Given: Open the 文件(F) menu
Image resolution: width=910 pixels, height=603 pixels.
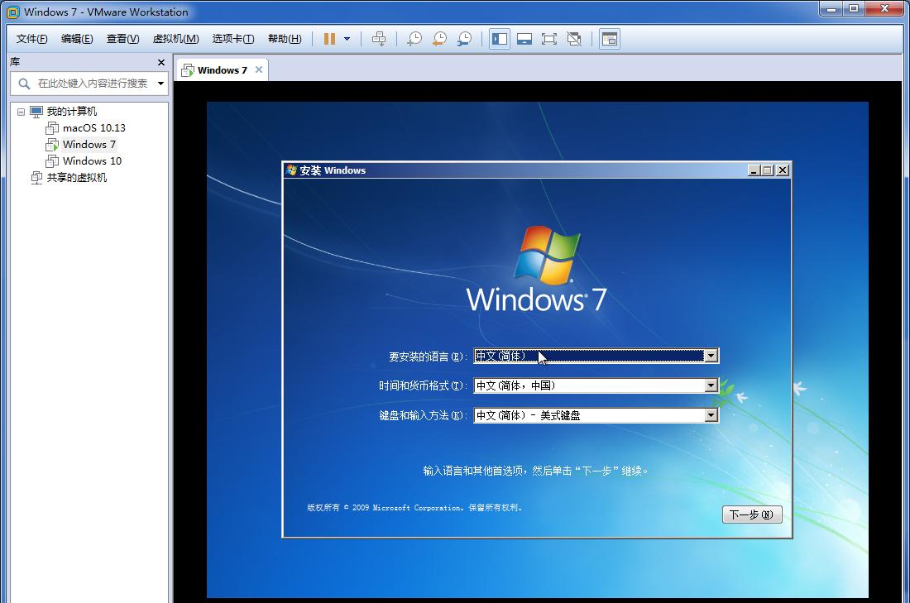Looking at the screenshot, I should pos(31,39).
